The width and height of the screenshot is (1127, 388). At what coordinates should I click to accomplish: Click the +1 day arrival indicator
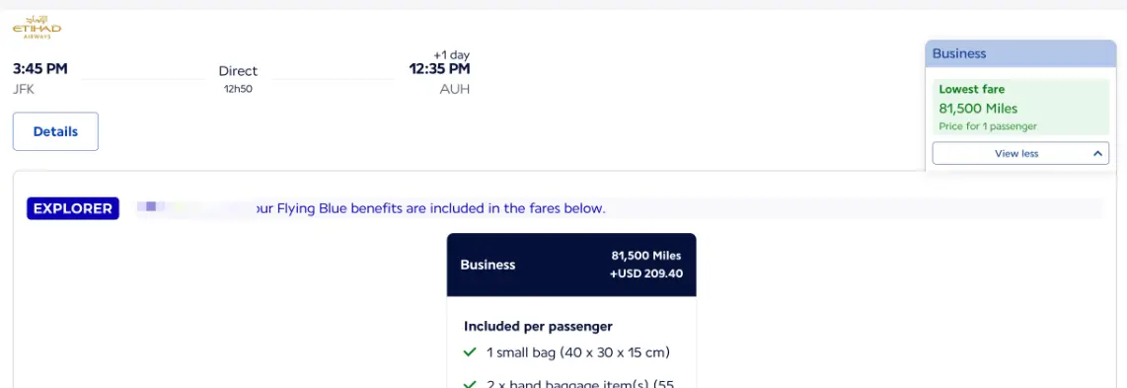(x=451, y=55)
